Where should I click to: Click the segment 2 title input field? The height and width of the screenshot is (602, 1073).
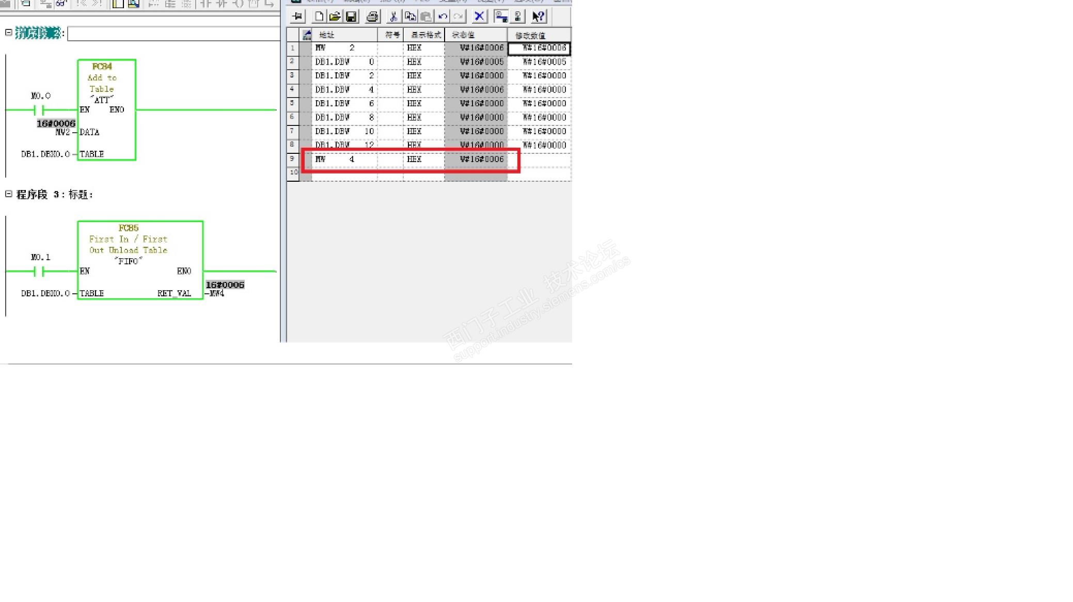pyautogui.click(x=173, y=34)
